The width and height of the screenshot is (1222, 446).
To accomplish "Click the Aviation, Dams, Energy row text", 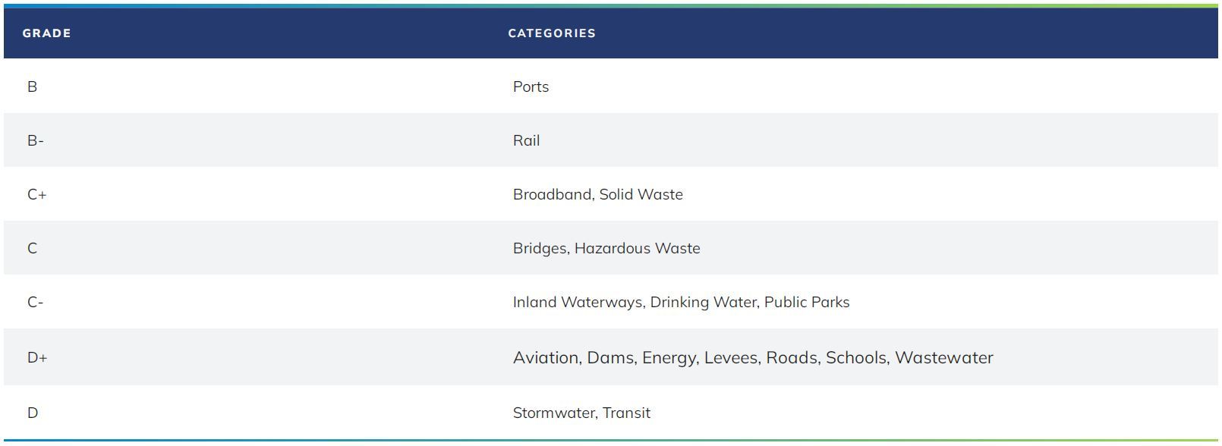I will point(753,357).
